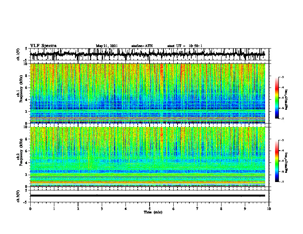Select the "start UT = 10:50:1" header text

(185, 46)
